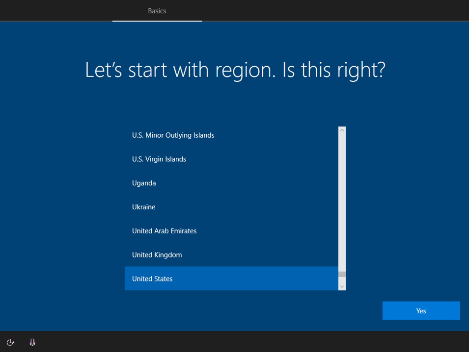Screen dimensions: 469x352
Task: Choose United Kingdom as region
Action: (157, 255)
